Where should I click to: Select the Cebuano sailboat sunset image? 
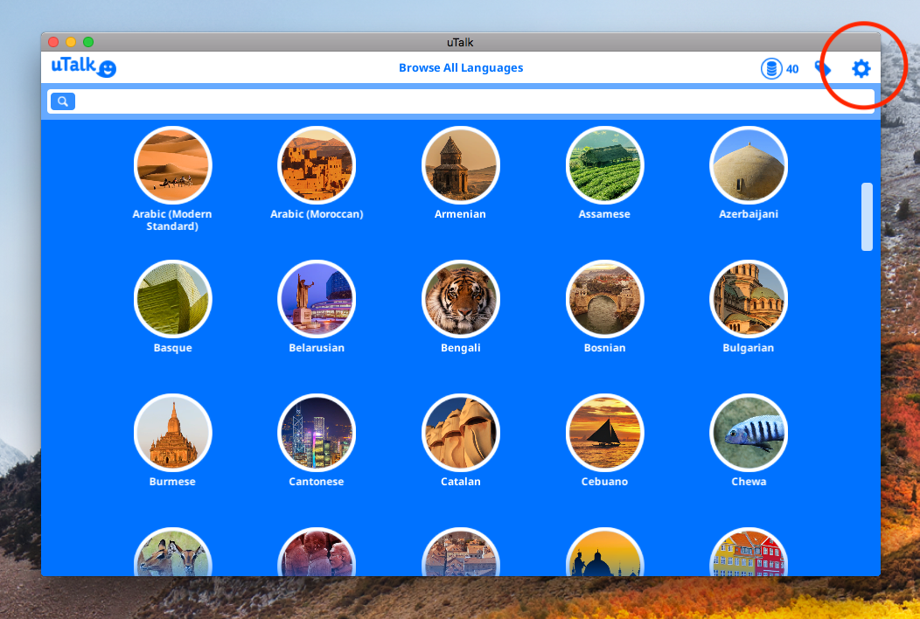tap(604, 433)
